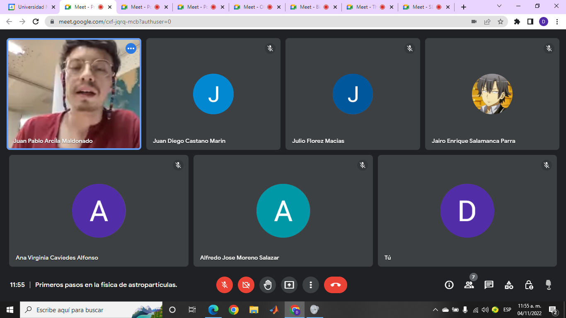
Task: Bookmark this page with star icon
Action: 501,22
